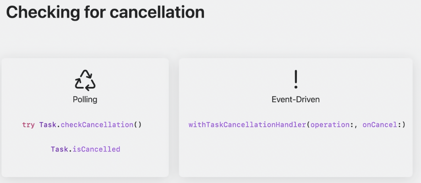Click the word for in the title
Image resolution: width=421 pixels, height=183 pixels.
coord(94,12)
